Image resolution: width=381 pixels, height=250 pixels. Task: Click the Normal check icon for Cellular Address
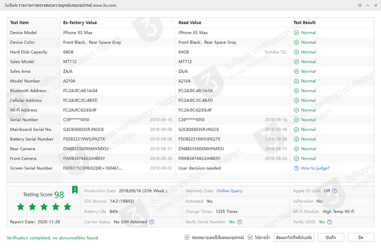[296, 101]
